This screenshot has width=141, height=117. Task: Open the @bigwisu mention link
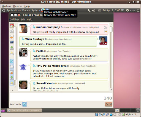38,32
